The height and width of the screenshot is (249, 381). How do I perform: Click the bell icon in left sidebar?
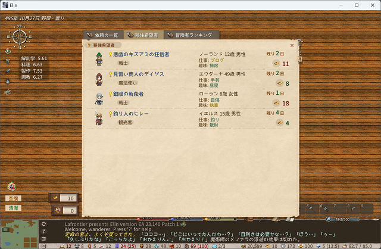[8, 82]
